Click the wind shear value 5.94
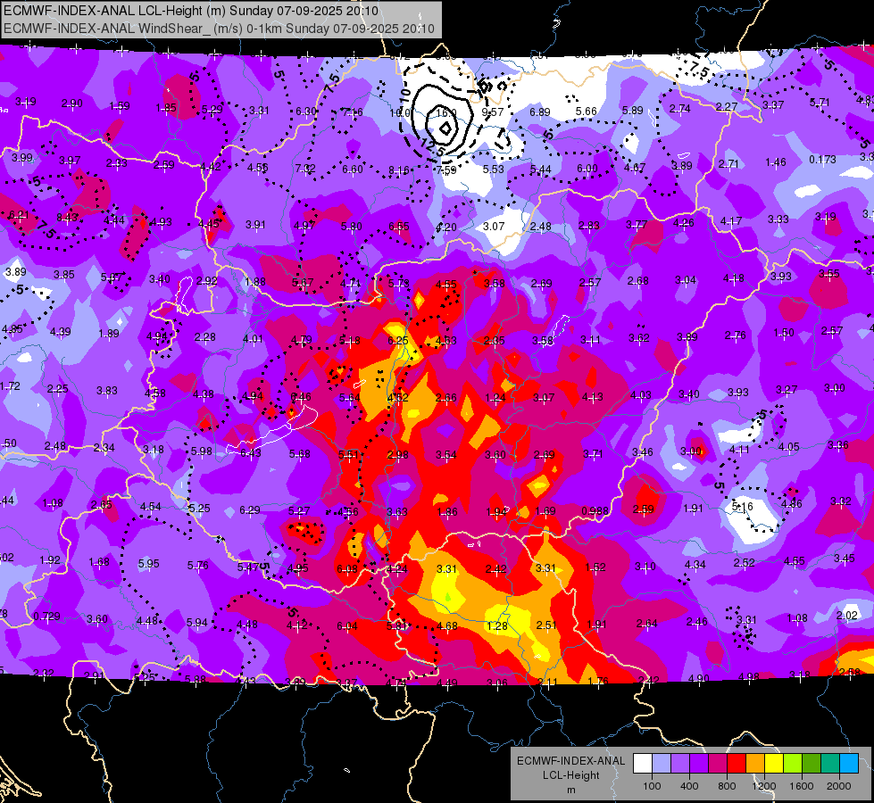This screenshot has width=874, height=803. [196, 623]
